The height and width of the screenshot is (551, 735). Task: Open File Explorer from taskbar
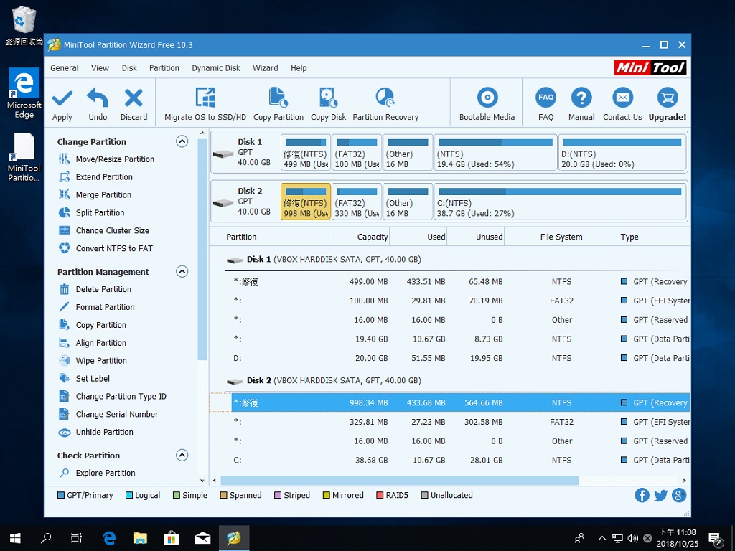140,538
